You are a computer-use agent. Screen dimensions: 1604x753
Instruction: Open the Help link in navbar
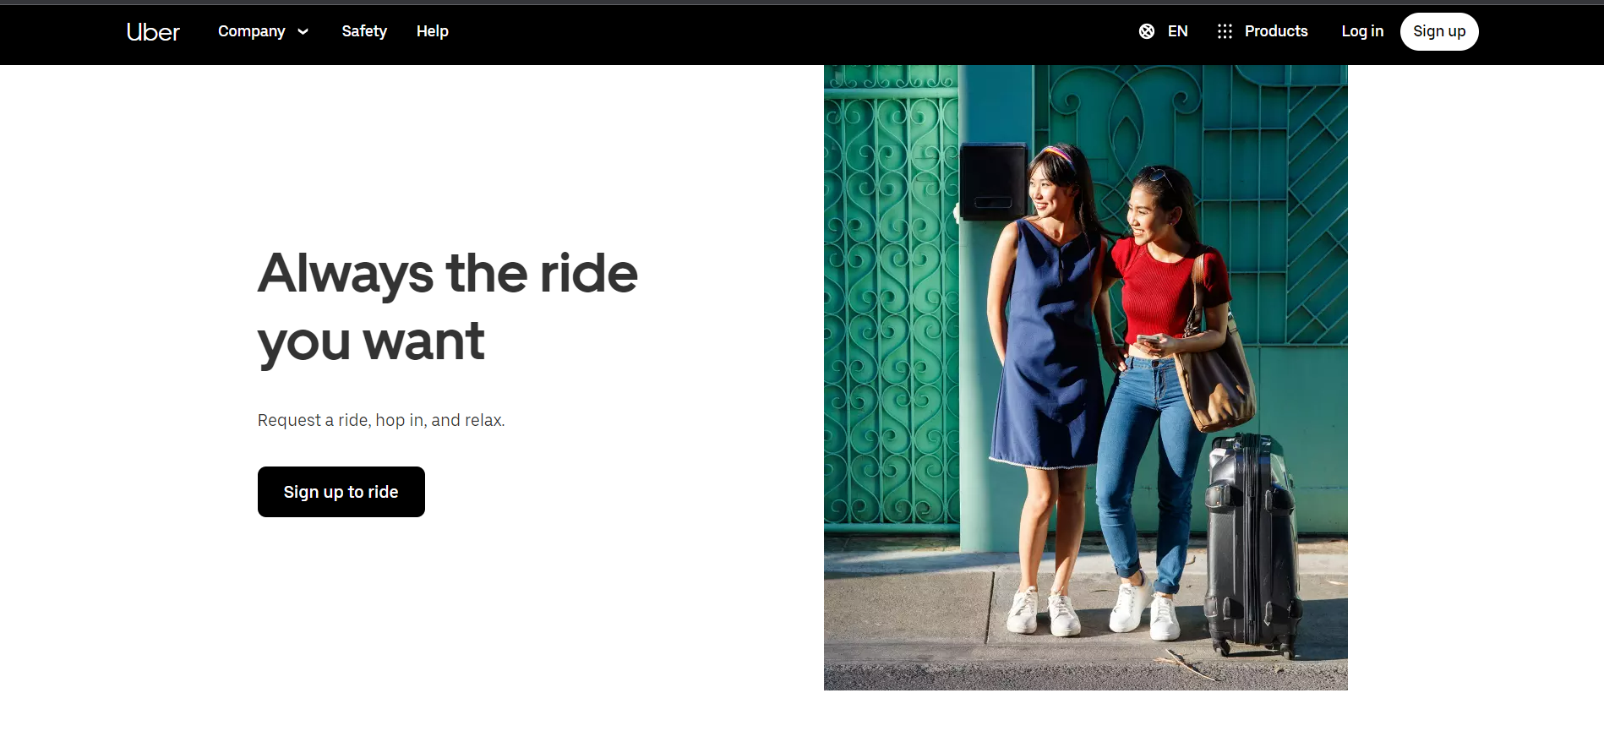(x=432, y=31)
